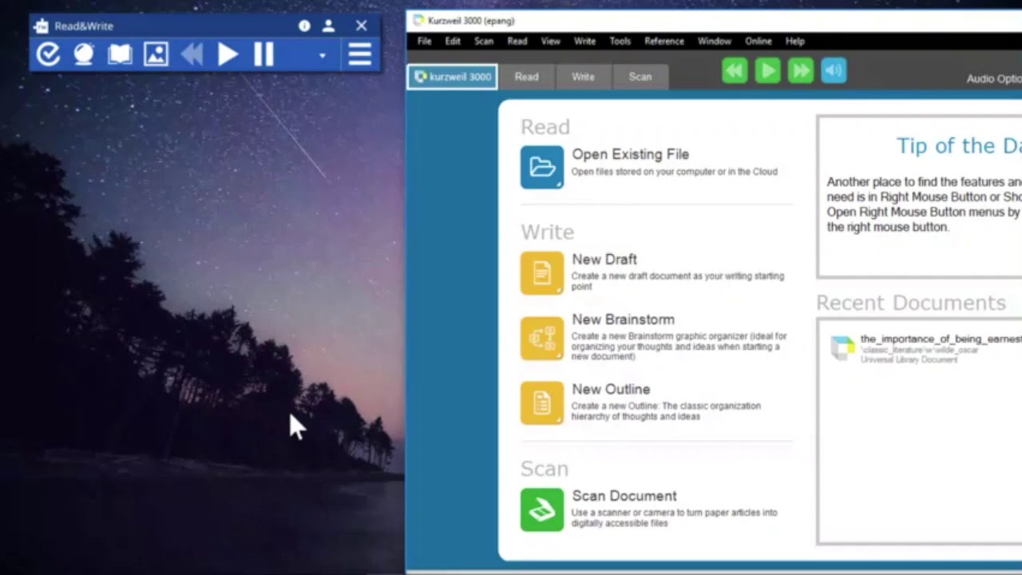Switch to the Read tab

click(x=526, y=77)
